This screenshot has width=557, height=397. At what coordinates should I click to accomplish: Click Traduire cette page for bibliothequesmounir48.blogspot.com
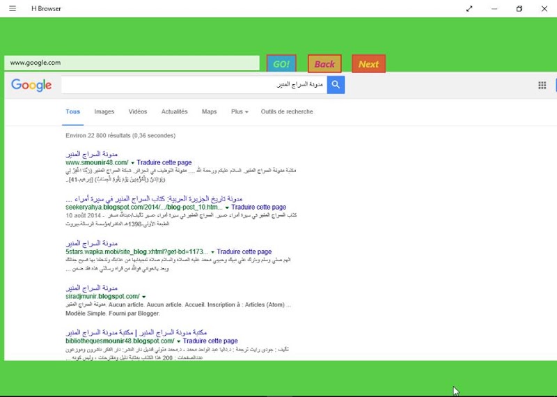[210, 341]
